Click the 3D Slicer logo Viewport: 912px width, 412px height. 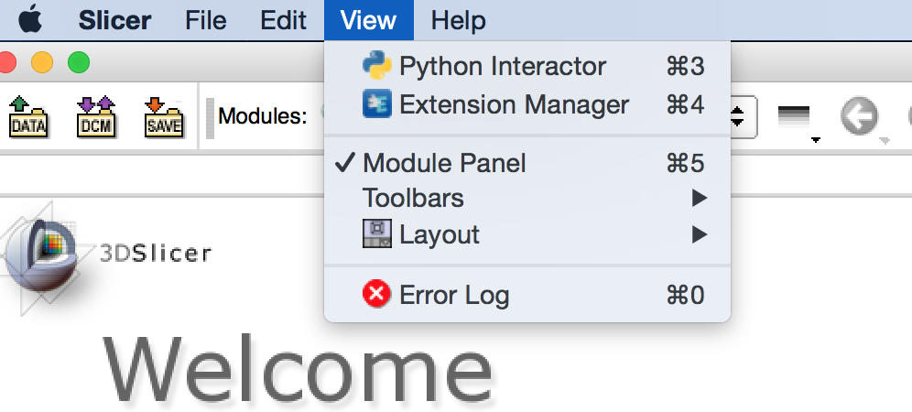(46, 256)
